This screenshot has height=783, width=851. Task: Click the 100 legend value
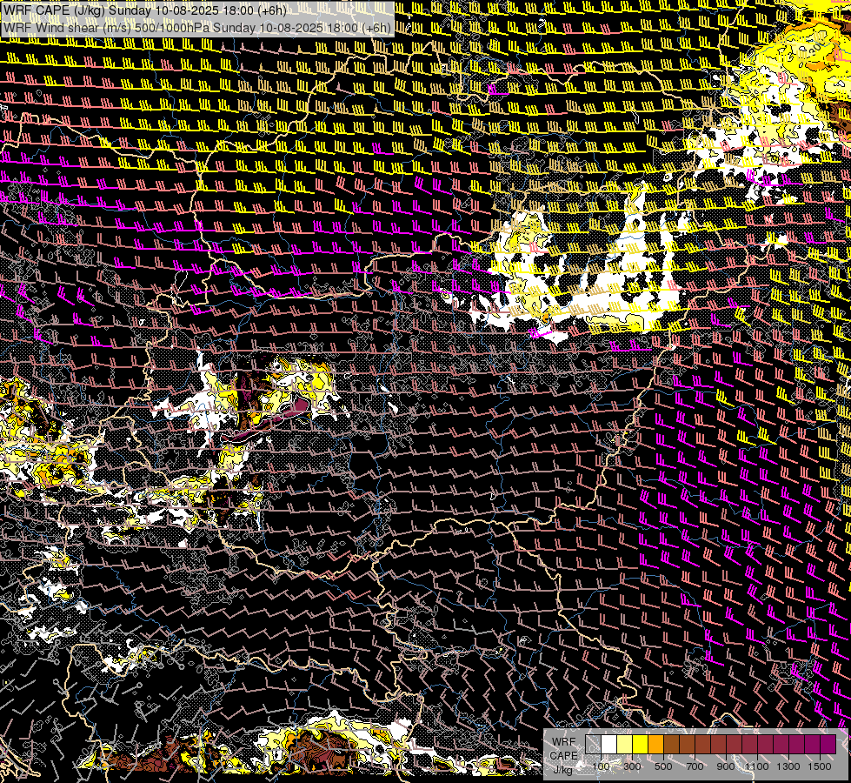pos(602,766)
